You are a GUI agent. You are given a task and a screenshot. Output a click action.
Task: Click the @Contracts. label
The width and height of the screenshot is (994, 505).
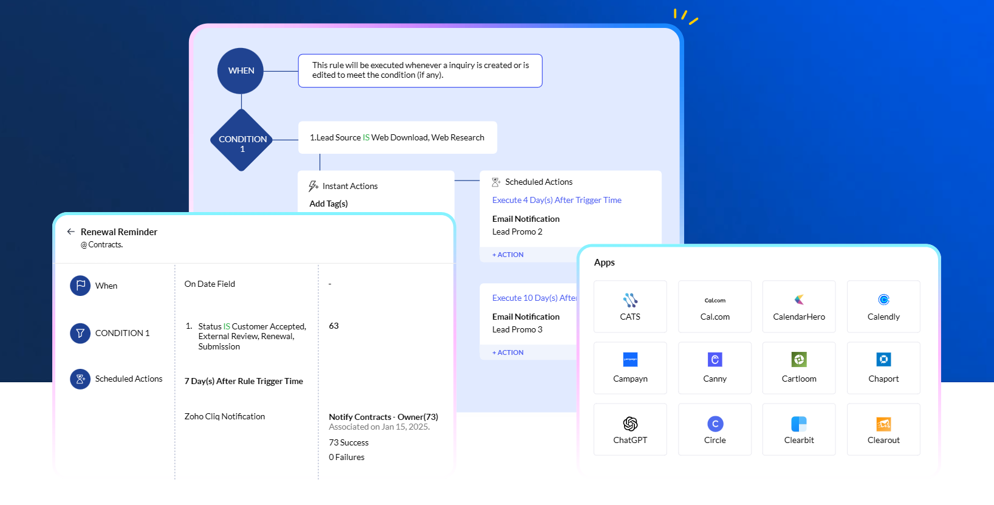[x=102, y=245]
